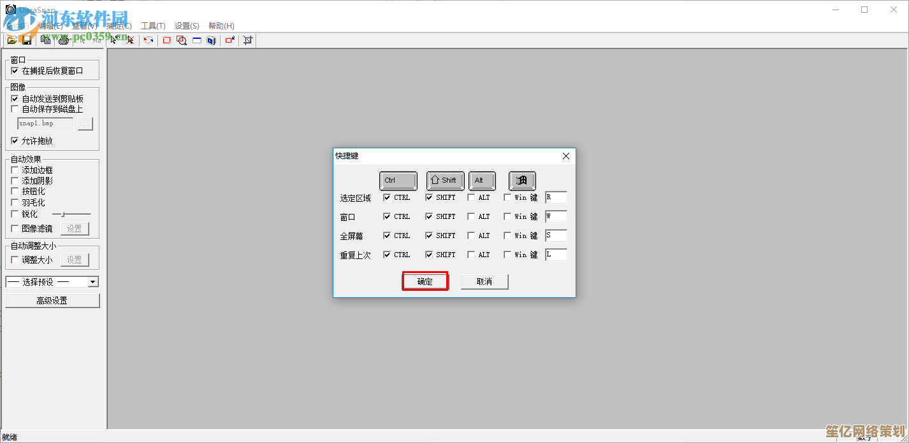Click the Print icon in toolbar

(63, 40)
